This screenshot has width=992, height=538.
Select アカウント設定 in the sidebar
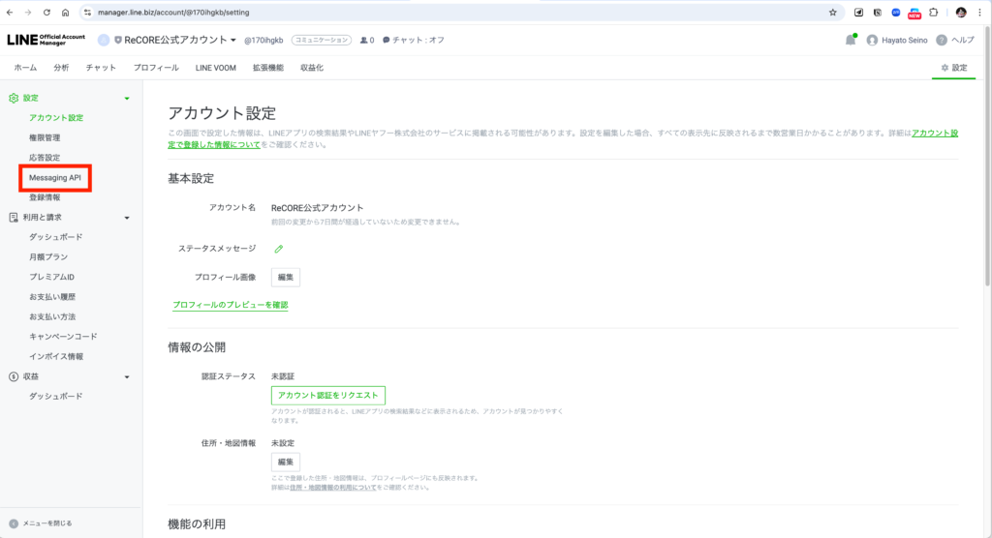click(x=56, y=118)
